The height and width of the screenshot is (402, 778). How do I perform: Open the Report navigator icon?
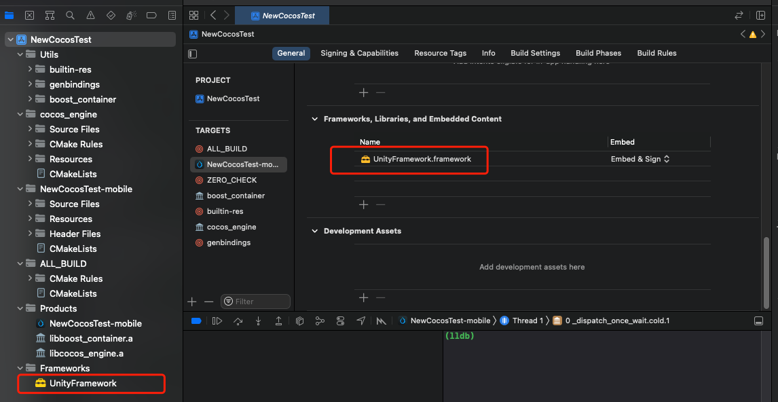[x=172, y=16]
